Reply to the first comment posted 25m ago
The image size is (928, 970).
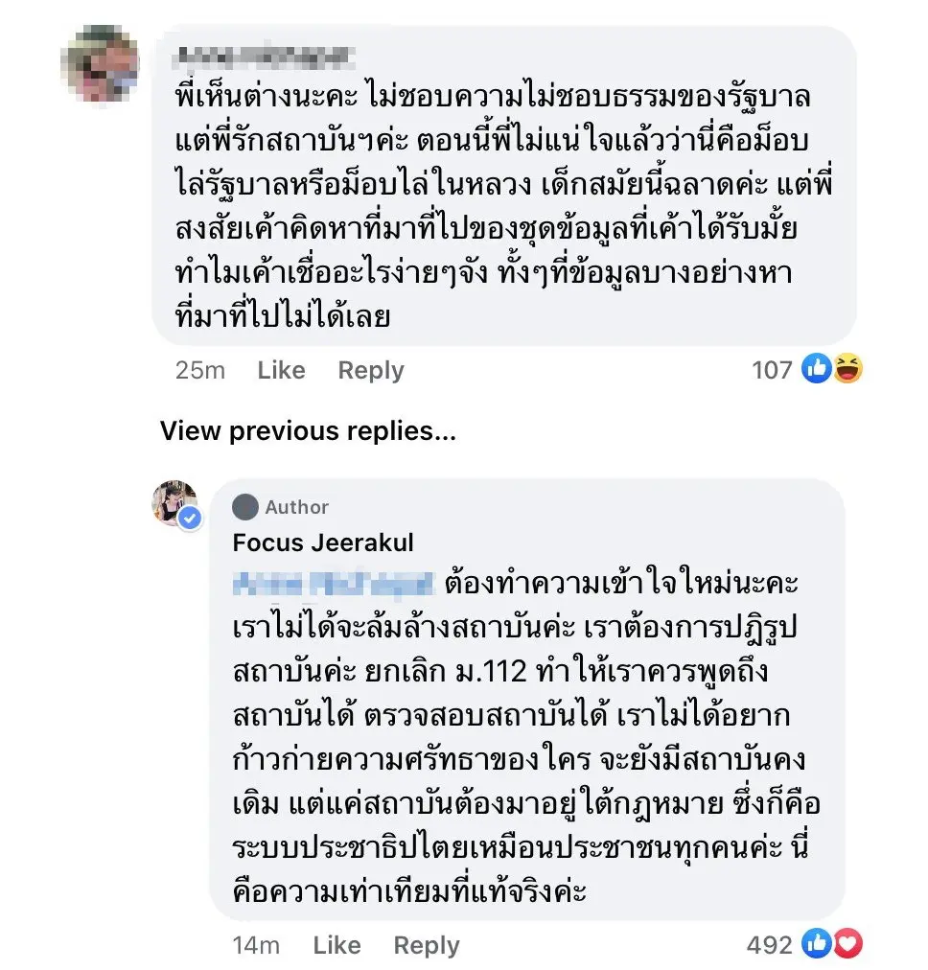tap(371, 370)
